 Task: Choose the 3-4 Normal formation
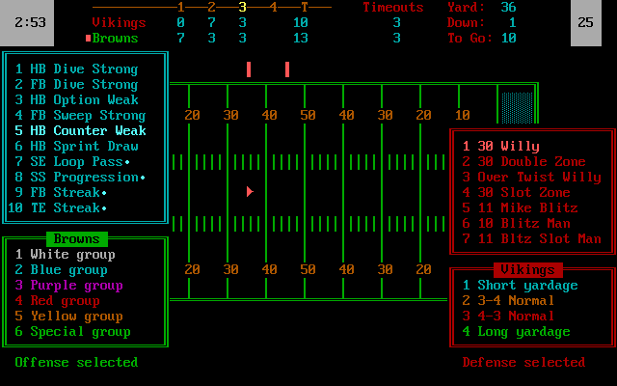508,300
